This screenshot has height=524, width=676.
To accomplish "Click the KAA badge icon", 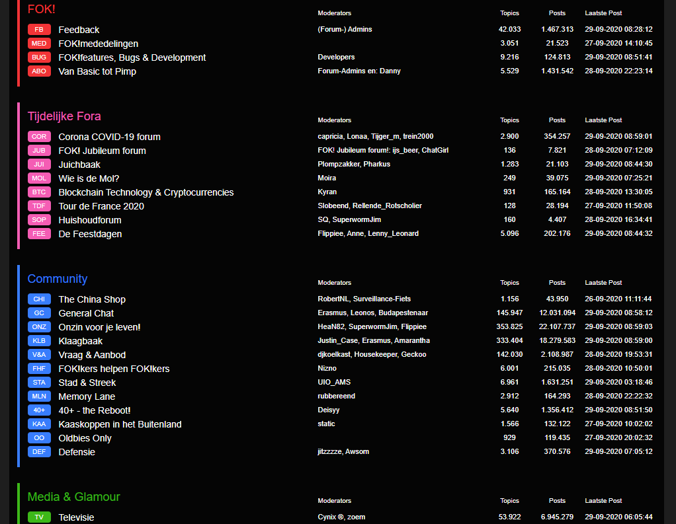I will coord(39,424).
